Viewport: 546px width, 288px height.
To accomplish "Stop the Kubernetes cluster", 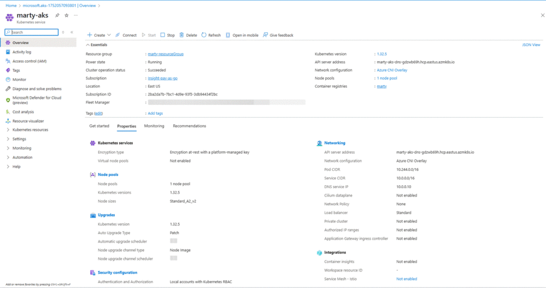I will point(167,35).
